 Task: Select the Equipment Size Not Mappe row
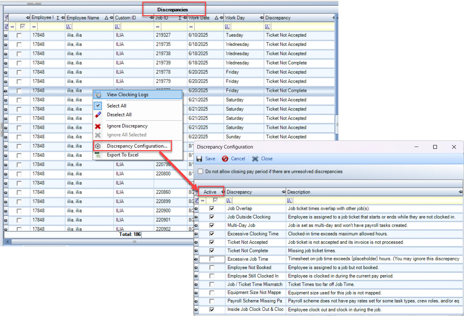click(x=328, y=293)
